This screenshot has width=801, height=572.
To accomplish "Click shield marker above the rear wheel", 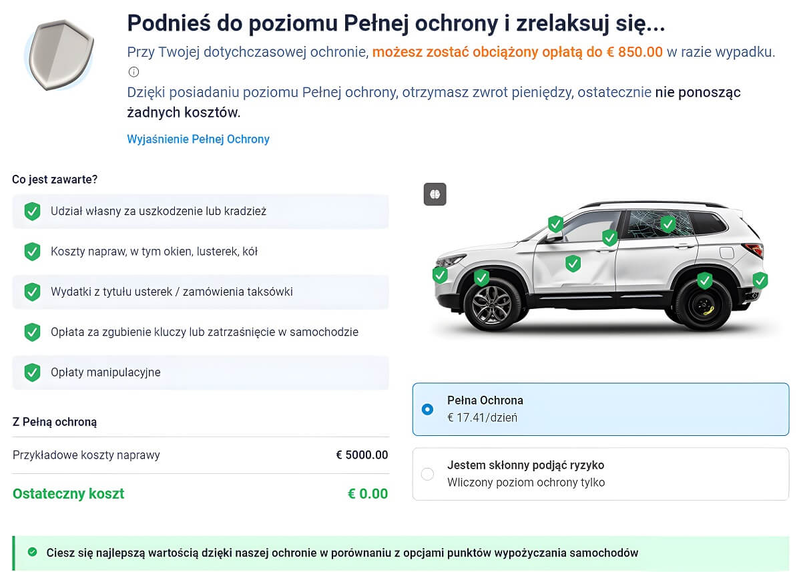I will pyautogui.click(x=704, y=280).
